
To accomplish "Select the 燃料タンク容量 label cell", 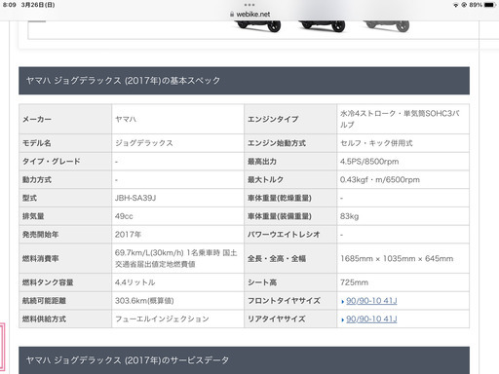I will point(65,282).
